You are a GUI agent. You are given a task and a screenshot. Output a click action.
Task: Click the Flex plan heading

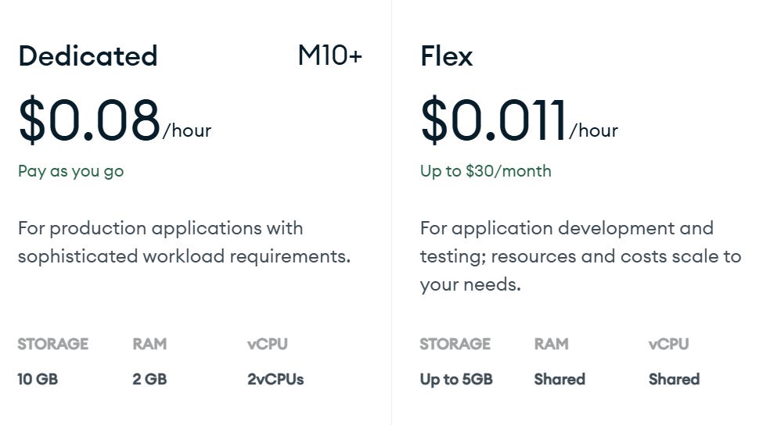446,56
